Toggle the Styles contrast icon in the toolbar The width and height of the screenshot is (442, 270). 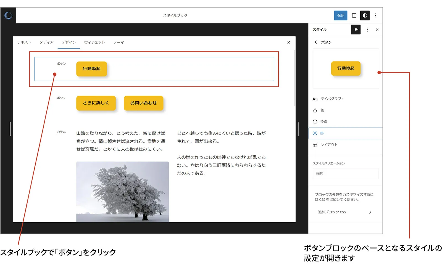(365, 15)
